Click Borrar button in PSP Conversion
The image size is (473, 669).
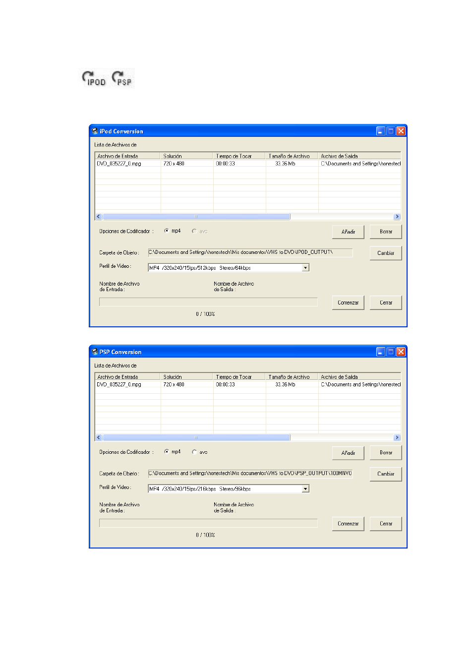point(386,452)
